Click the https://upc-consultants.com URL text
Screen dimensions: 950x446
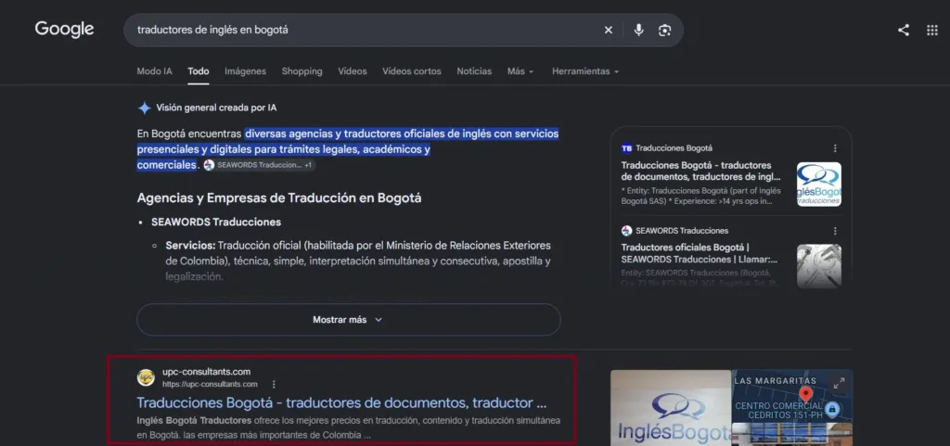pos(210,384)
